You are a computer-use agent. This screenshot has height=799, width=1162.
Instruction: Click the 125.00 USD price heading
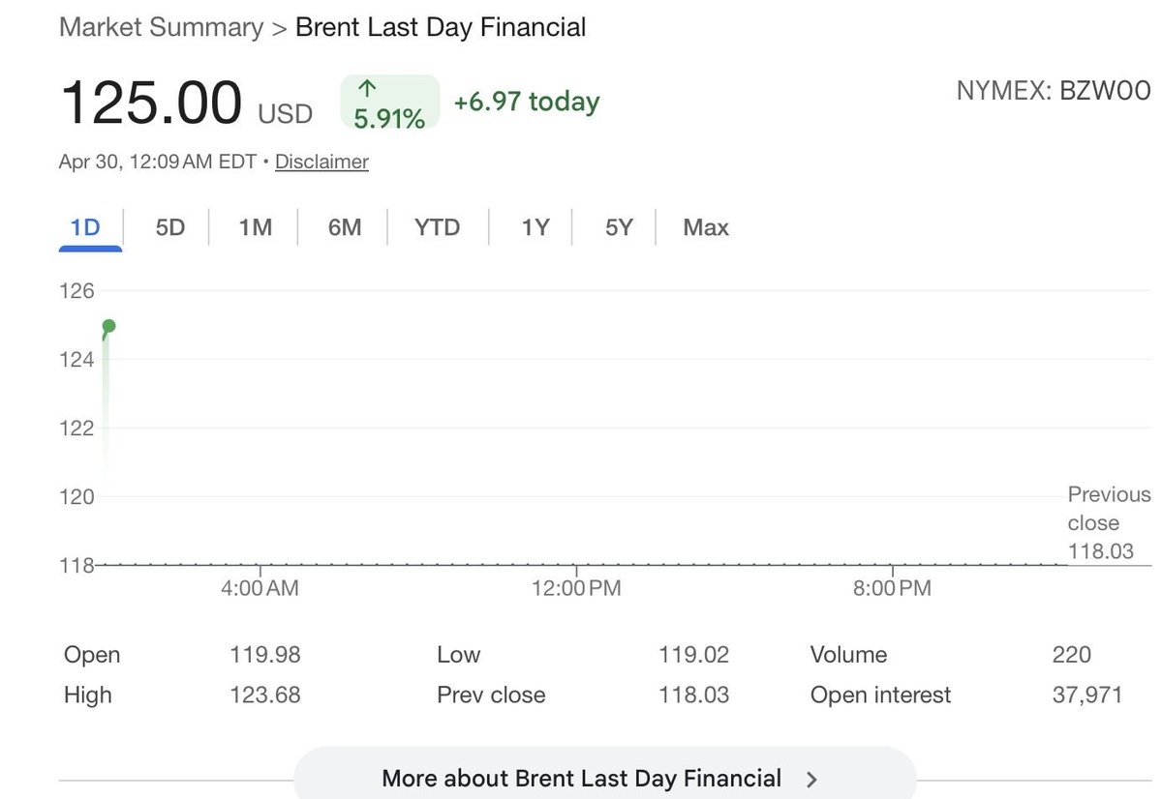[x=186, y=103]
